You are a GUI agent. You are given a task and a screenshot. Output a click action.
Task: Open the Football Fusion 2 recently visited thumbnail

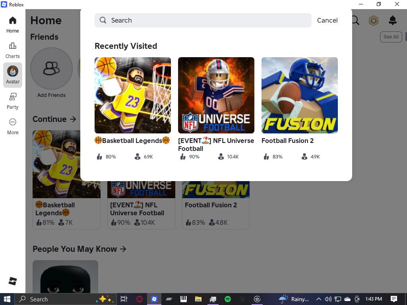tap(300, 95)
